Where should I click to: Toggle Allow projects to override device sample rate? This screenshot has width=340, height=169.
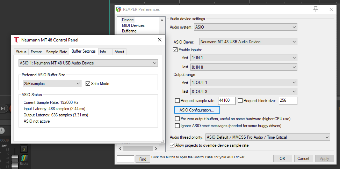pyautogui.click(x=172, y=145)
